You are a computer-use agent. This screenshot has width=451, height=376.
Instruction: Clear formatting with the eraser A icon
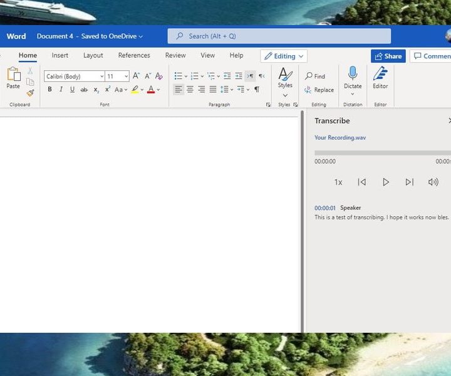point(158,76)
